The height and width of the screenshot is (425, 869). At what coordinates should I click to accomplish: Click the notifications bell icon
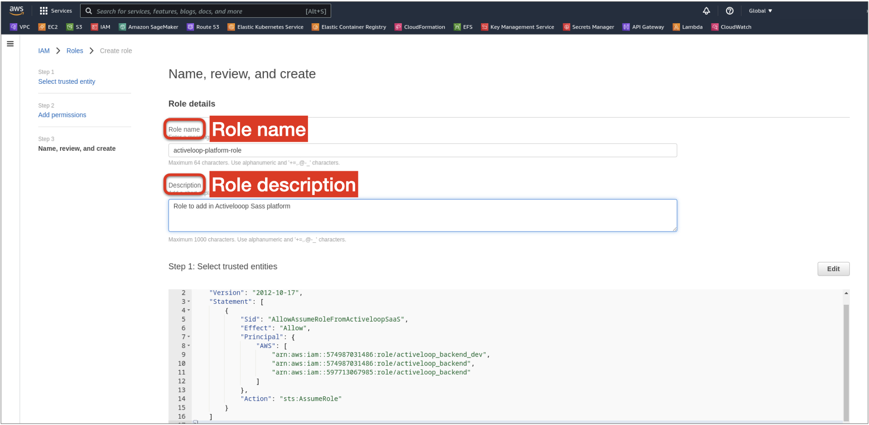(x=706, y=11)
